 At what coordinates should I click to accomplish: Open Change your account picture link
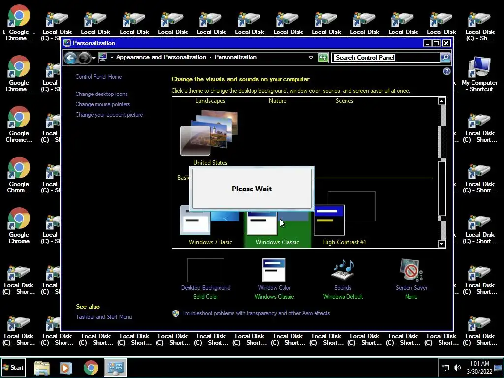point(109,115)
